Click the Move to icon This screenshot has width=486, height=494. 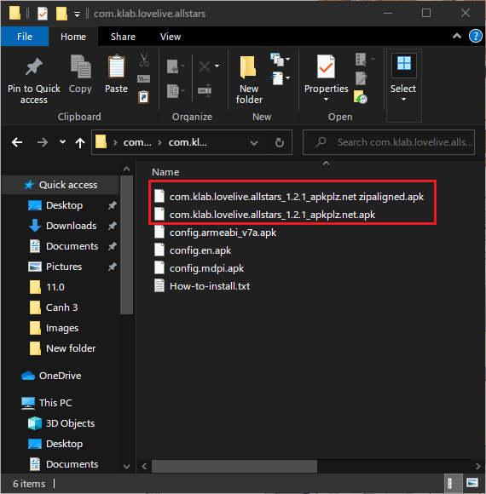[173, 66]
